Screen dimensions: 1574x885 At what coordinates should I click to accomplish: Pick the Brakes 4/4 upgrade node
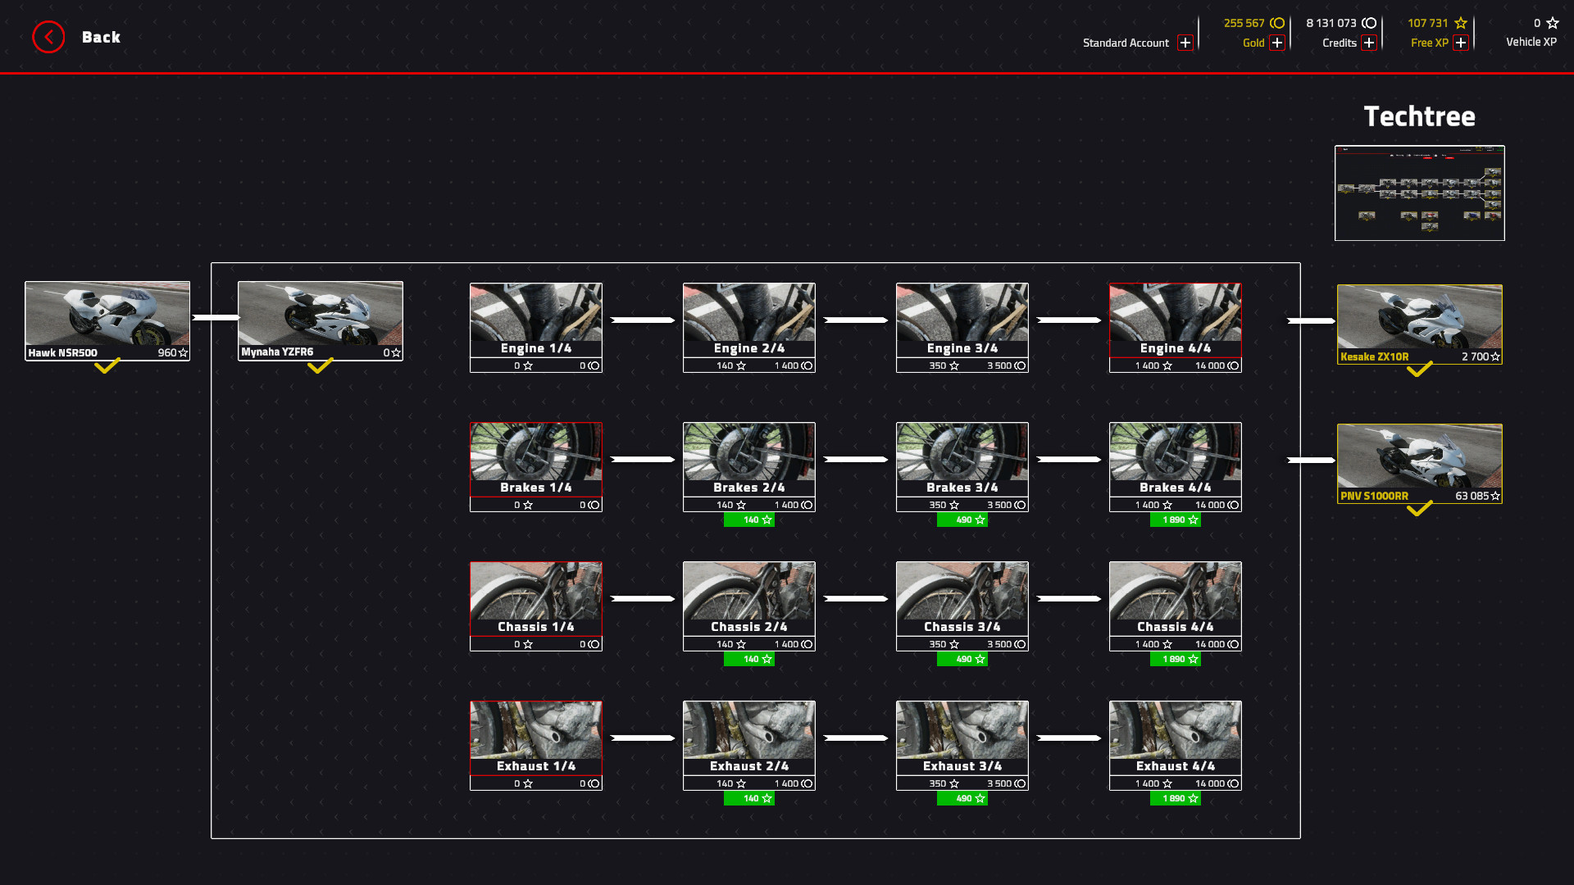click(1175, 463)
